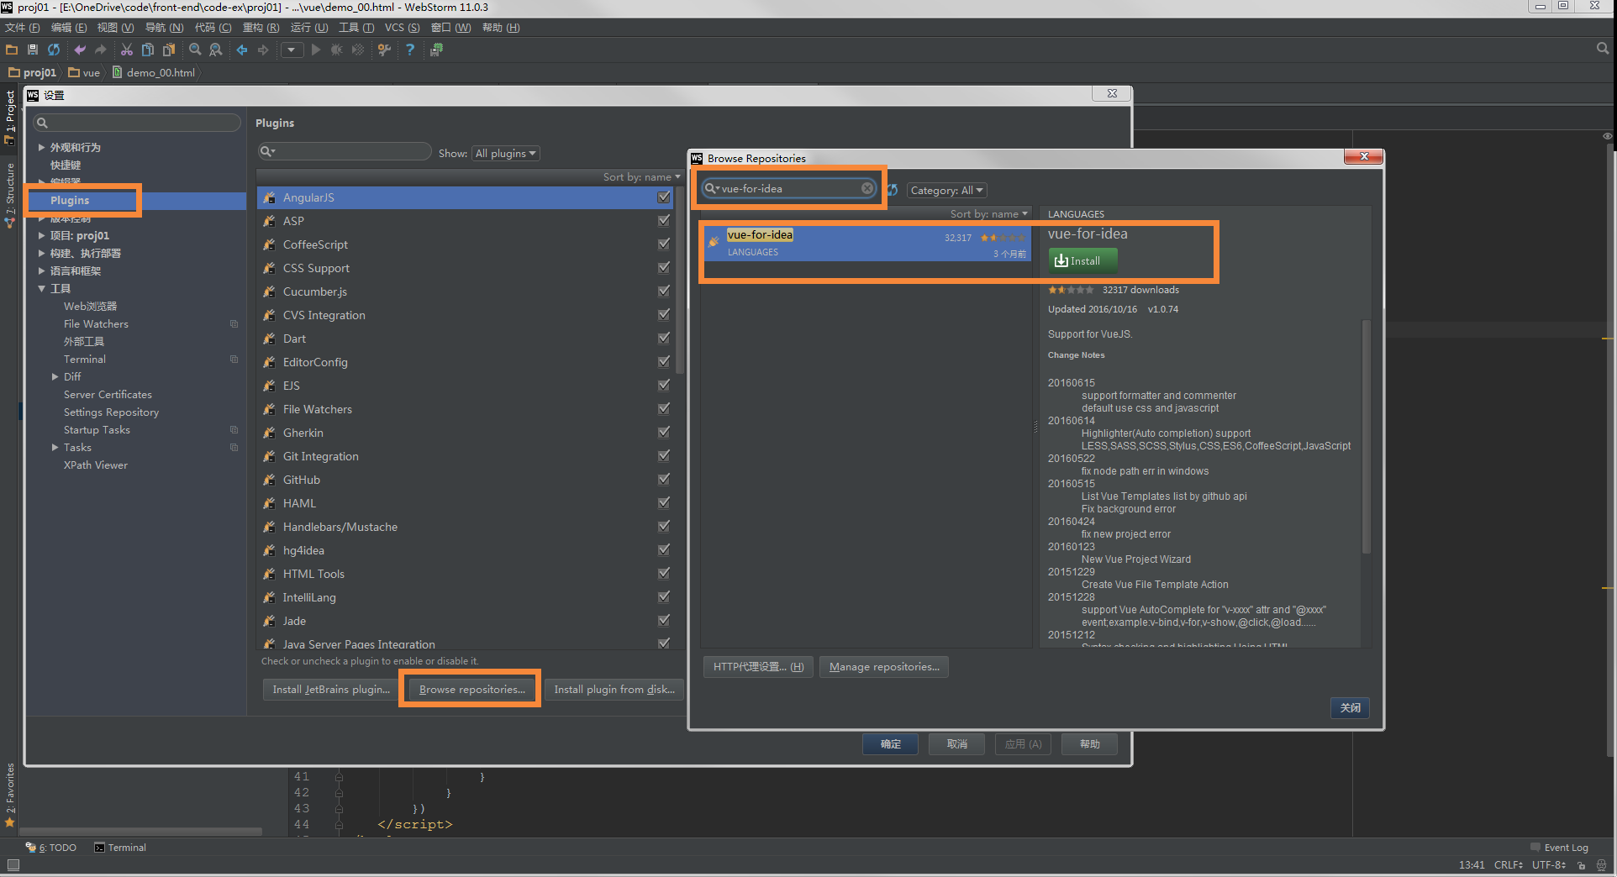The width and height of the screenshot is (1617, 877).
Task: Click the Browse repositories... button
Action: click(x=472, y=689)
